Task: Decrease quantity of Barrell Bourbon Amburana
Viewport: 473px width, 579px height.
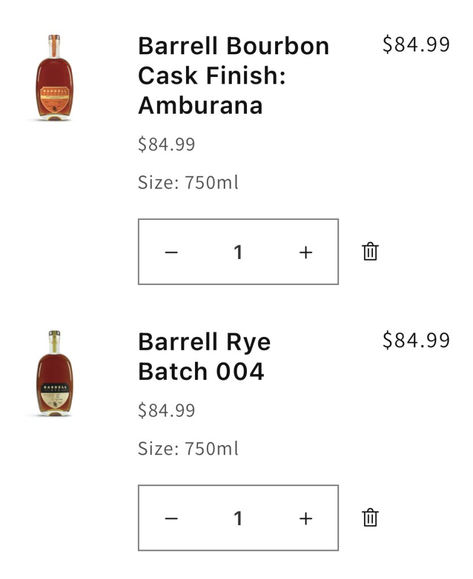Action: coord(171,252)
